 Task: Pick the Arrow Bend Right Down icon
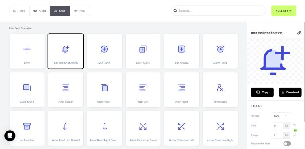point(104,128)
